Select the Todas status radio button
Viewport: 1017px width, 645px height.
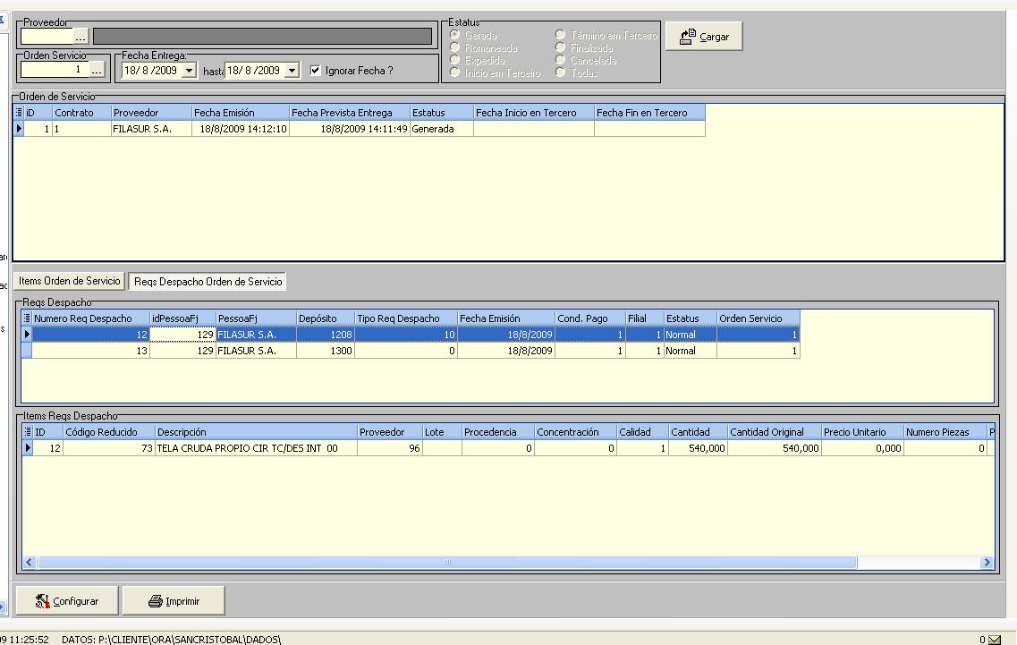point(561,72)
